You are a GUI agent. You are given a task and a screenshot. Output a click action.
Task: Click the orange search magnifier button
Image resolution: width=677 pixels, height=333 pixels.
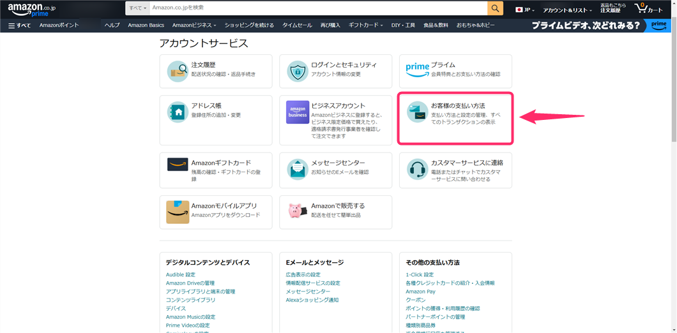pyautogui.click(x=495, y=8)
